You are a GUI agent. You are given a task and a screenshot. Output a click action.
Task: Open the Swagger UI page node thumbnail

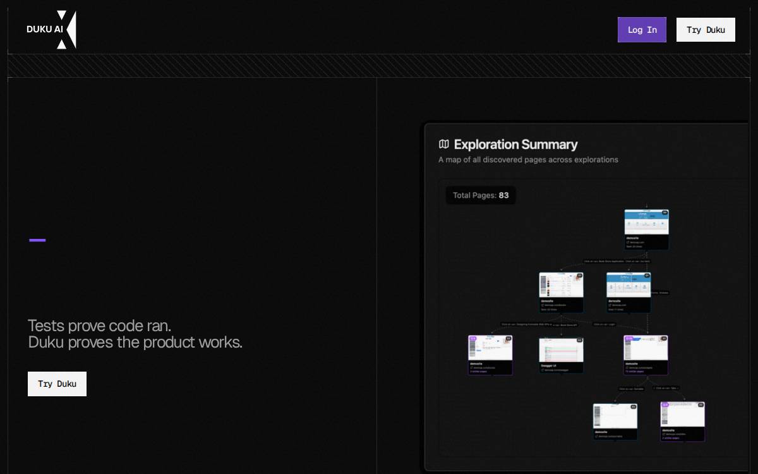tap(561, 355)
